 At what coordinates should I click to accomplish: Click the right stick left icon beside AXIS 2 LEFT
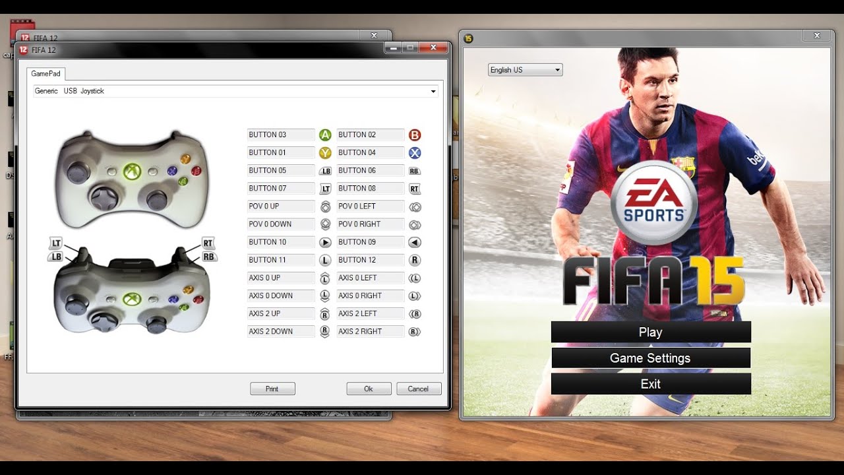[x=415, y=313]
